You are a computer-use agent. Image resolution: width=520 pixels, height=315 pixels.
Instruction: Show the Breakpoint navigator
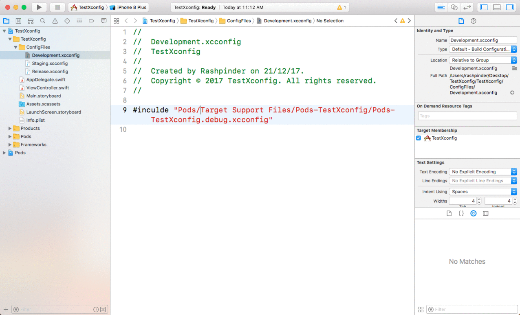pos(91,21)
